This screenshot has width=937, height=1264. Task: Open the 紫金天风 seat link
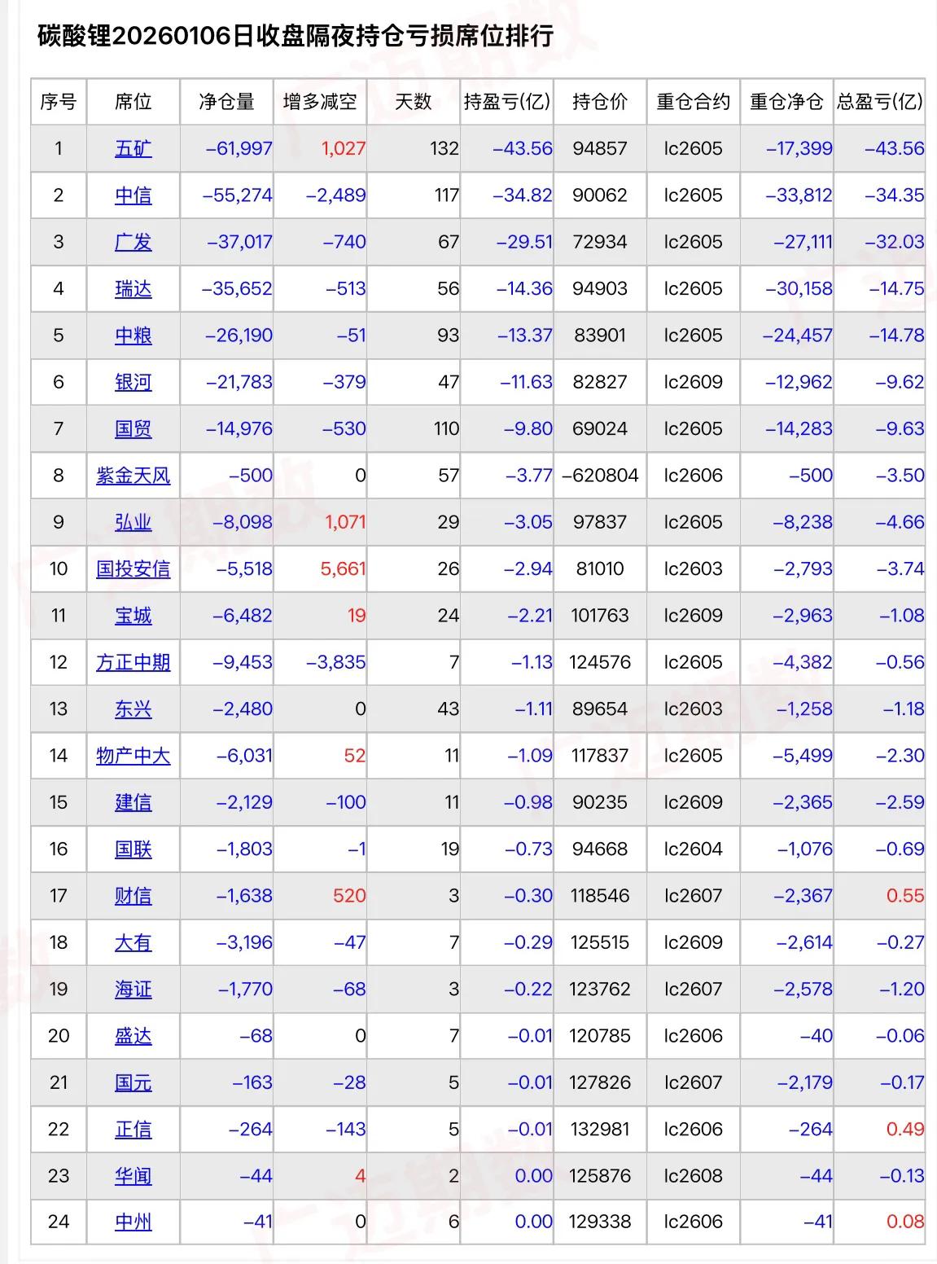(x=133, y=476)
